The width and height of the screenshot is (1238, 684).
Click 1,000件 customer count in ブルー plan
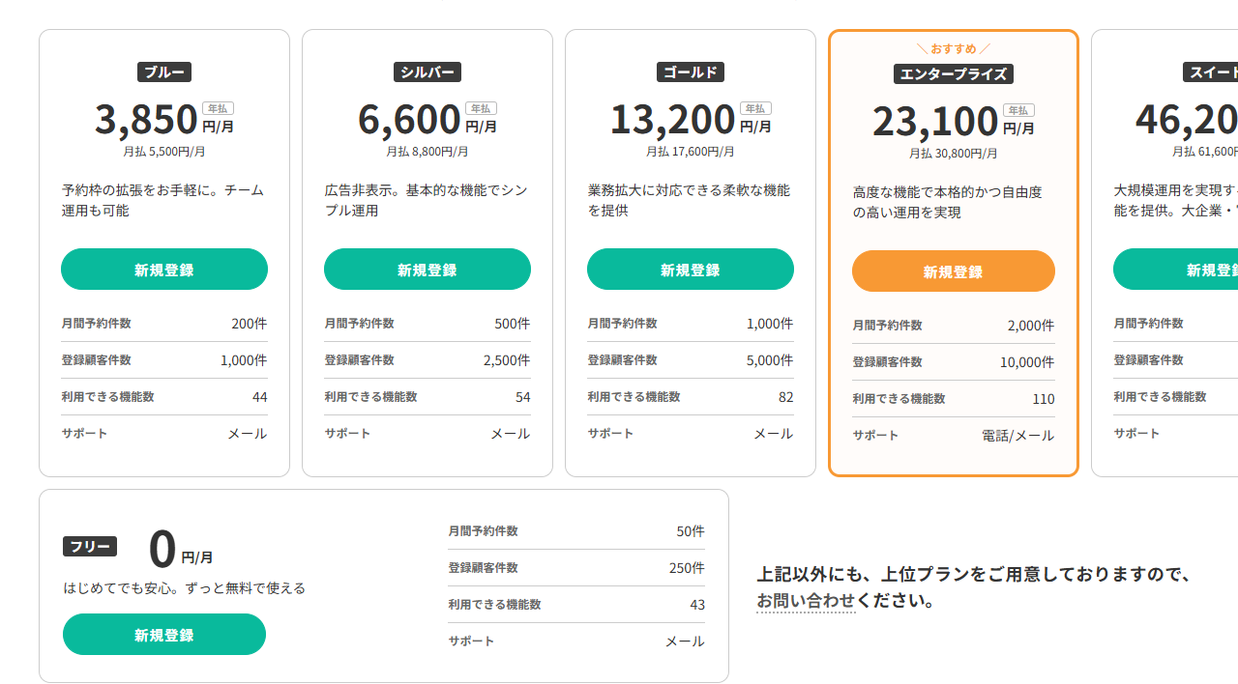pyautogui.click(x=244, y=360)
